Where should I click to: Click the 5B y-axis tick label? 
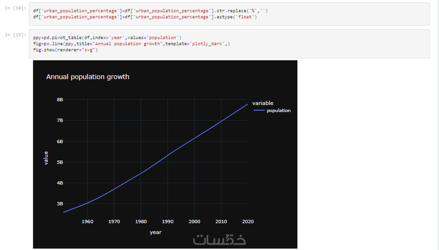60,162
